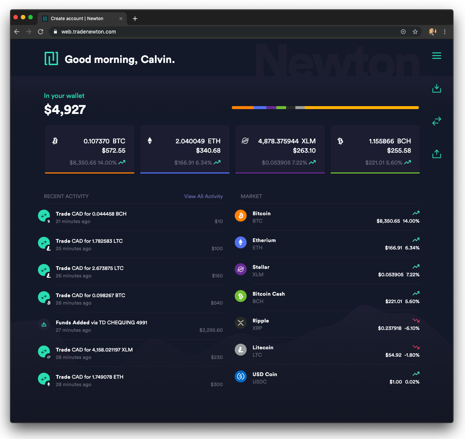Bookmark page with the star icon

pos(415,32)
